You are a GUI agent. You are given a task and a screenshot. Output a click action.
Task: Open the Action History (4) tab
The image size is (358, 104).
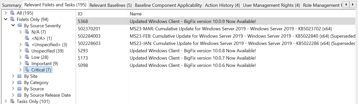(x=222, y=5)
